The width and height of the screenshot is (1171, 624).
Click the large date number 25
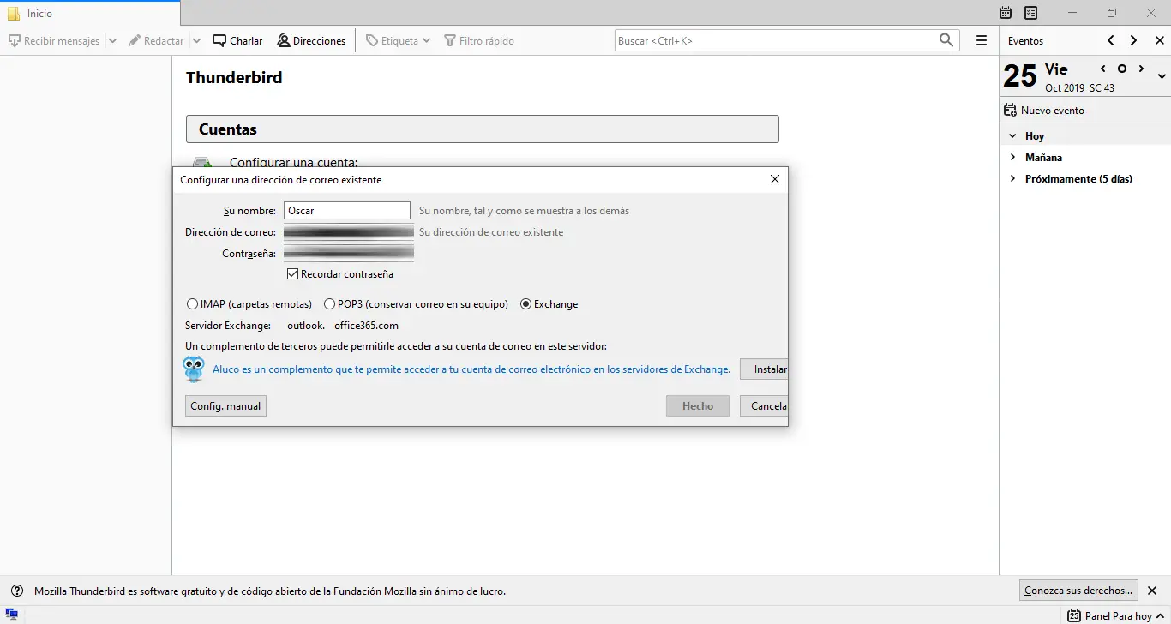click(x=1020, y=76)
